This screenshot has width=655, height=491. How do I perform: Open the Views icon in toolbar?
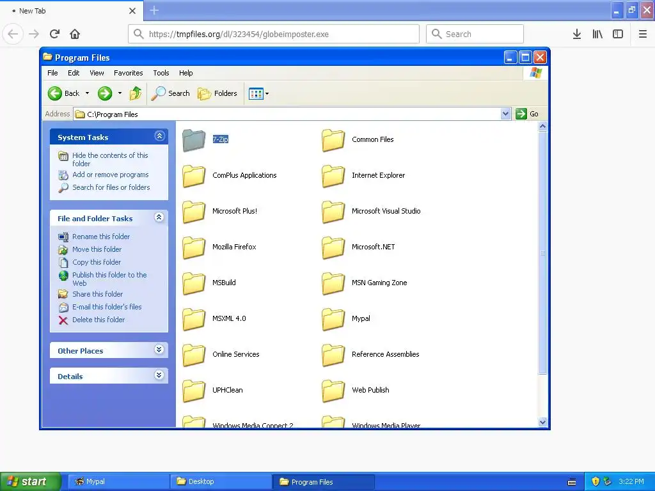tap(256, 94)
